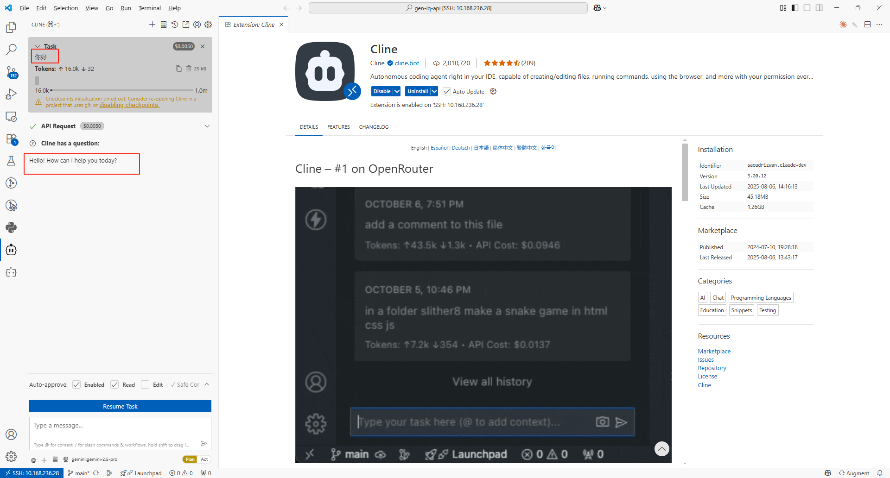Viewport: 890px width, 478px height.
Task: Click the SSH: 10.168.236.28 remote indicator
Action: [x=32, y=473]
